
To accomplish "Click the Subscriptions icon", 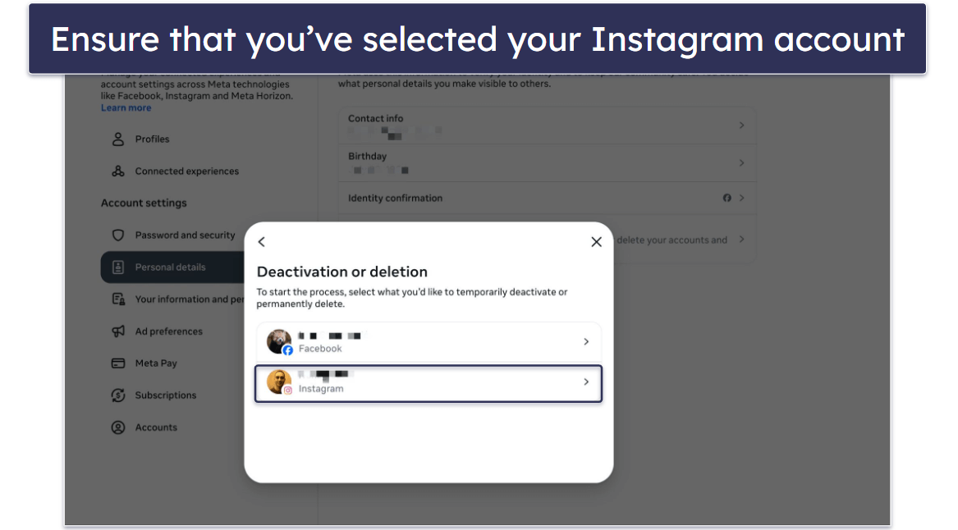I will pyautogui.click(x=118, y=395).
